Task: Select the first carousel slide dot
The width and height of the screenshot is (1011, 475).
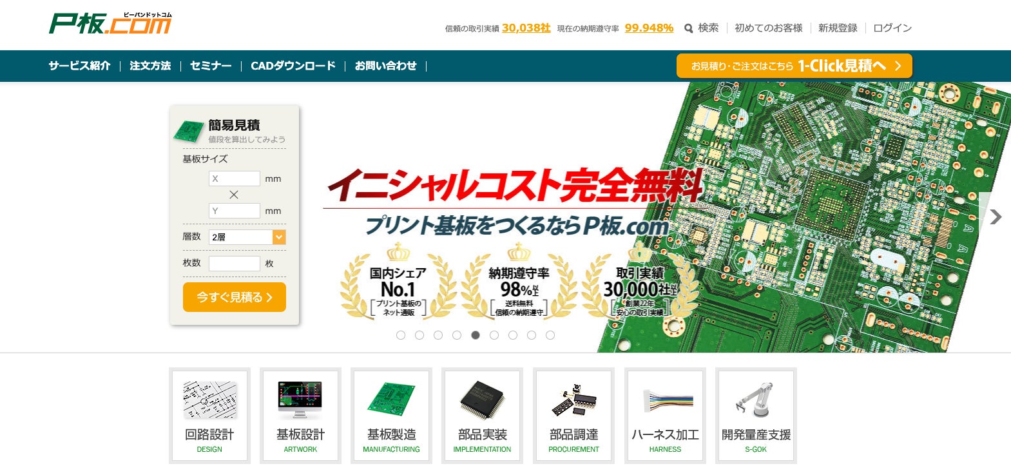Action: coord(401,335)
